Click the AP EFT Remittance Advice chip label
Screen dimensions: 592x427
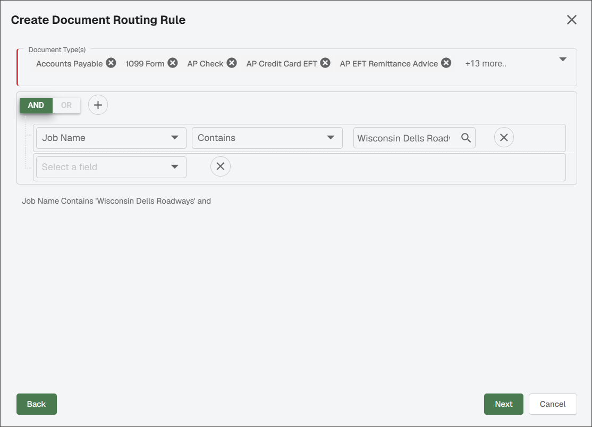pyautogui.click(x=389, y=63)
